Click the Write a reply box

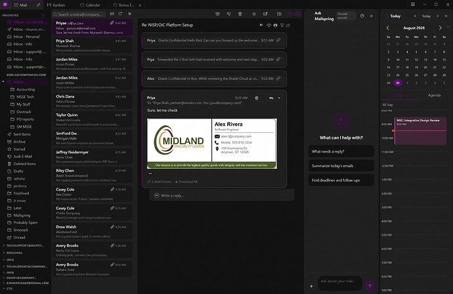[222, 195]
